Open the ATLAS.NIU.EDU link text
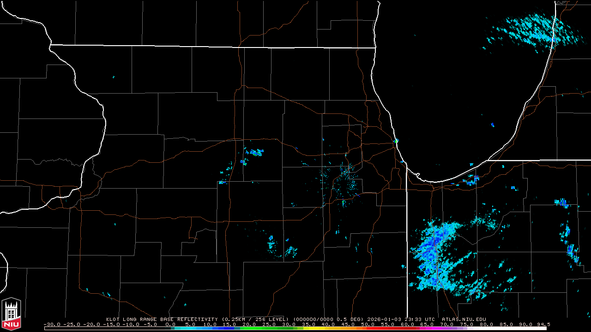 pos(464,319)
